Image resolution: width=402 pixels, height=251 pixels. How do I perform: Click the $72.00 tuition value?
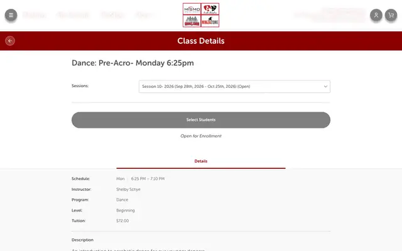coord(122,221)
